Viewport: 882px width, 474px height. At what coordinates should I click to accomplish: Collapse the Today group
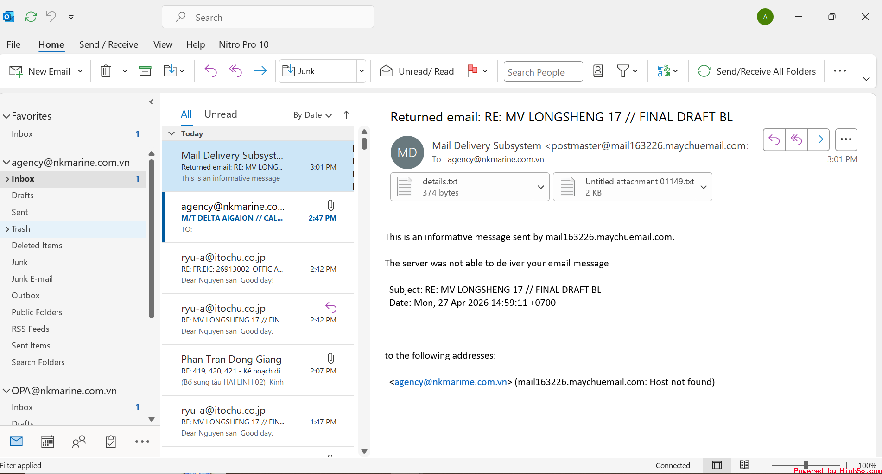(171, 133)
